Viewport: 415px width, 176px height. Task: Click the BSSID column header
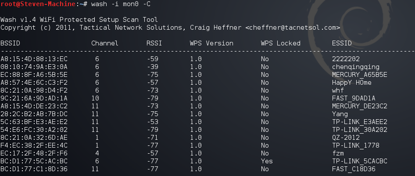coord(10,43)
